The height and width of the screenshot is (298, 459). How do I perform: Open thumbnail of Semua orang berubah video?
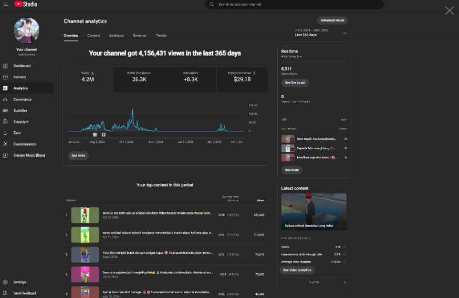click(85, 274)
